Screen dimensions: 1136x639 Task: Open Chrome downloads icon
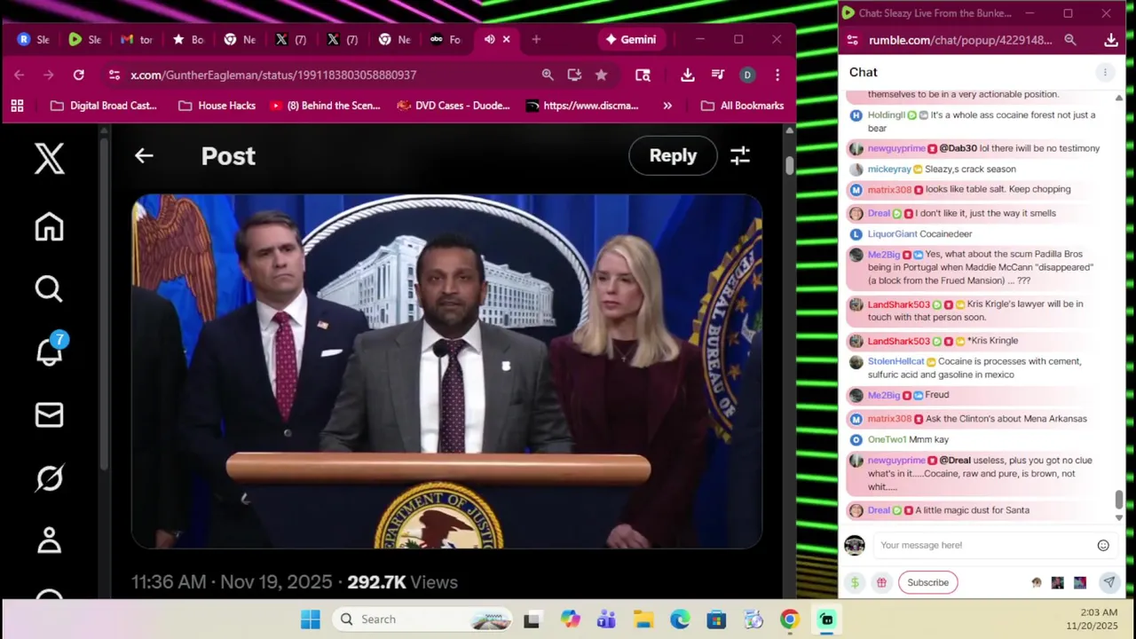(x=687, y=75)
